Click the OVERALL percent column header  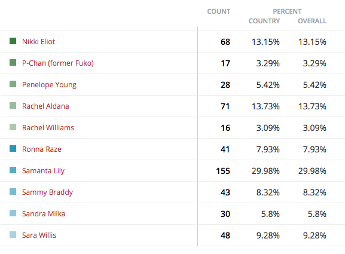pyautogui.click(x=312, y=21)
